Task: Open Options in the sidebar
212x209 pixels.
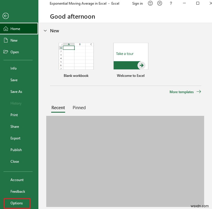Action: click(17, 203)
